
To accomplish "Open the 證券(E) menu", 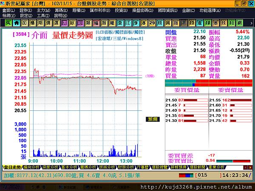I will point(26,10).
